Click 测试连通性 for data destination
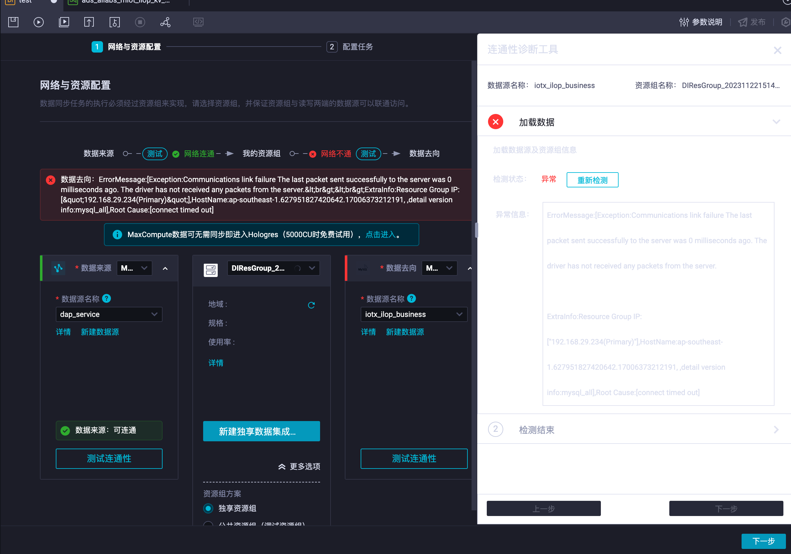The image size is (791, 554). point(414,459)
